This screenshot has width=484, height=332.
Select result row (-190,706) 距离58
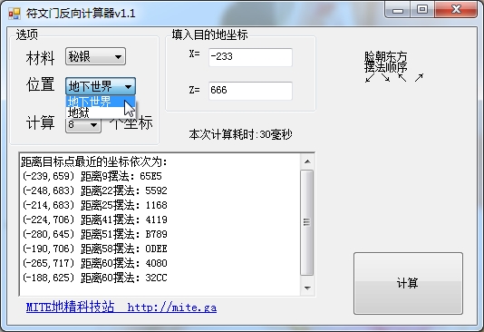click(94, 249)
